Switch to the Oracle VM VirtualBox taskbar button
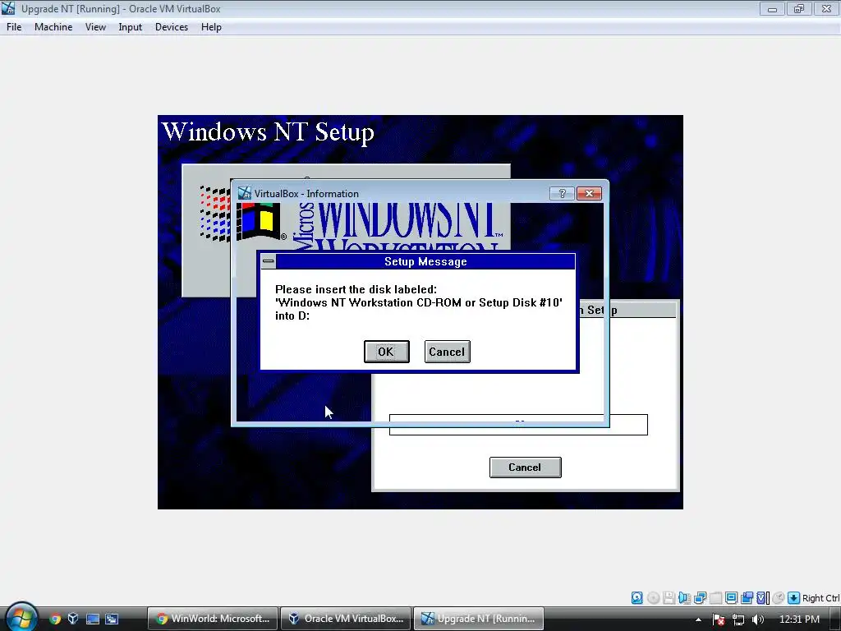The width and height of the screenshot is (841, 631). pyautogui.click(x=346, y=619)
